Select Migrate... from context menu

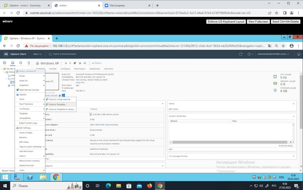tap(30, 95)
